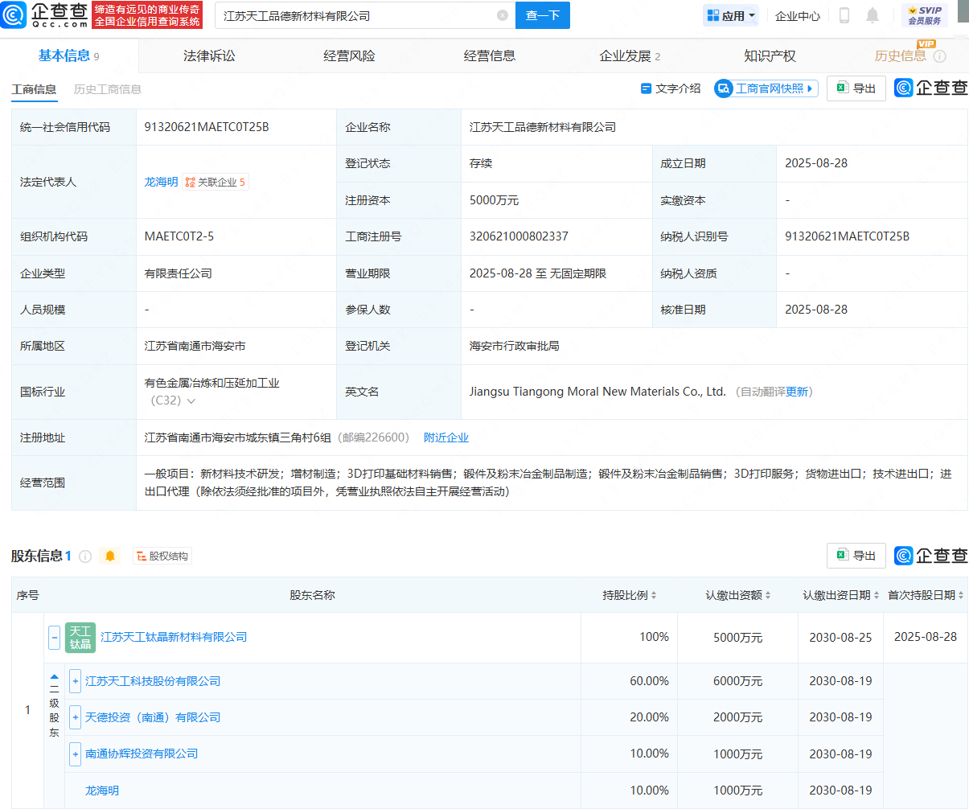The height and width of the screenshot is (809, 969).
Task: Open the SVIP member service badge
Action: coord(925,15)
